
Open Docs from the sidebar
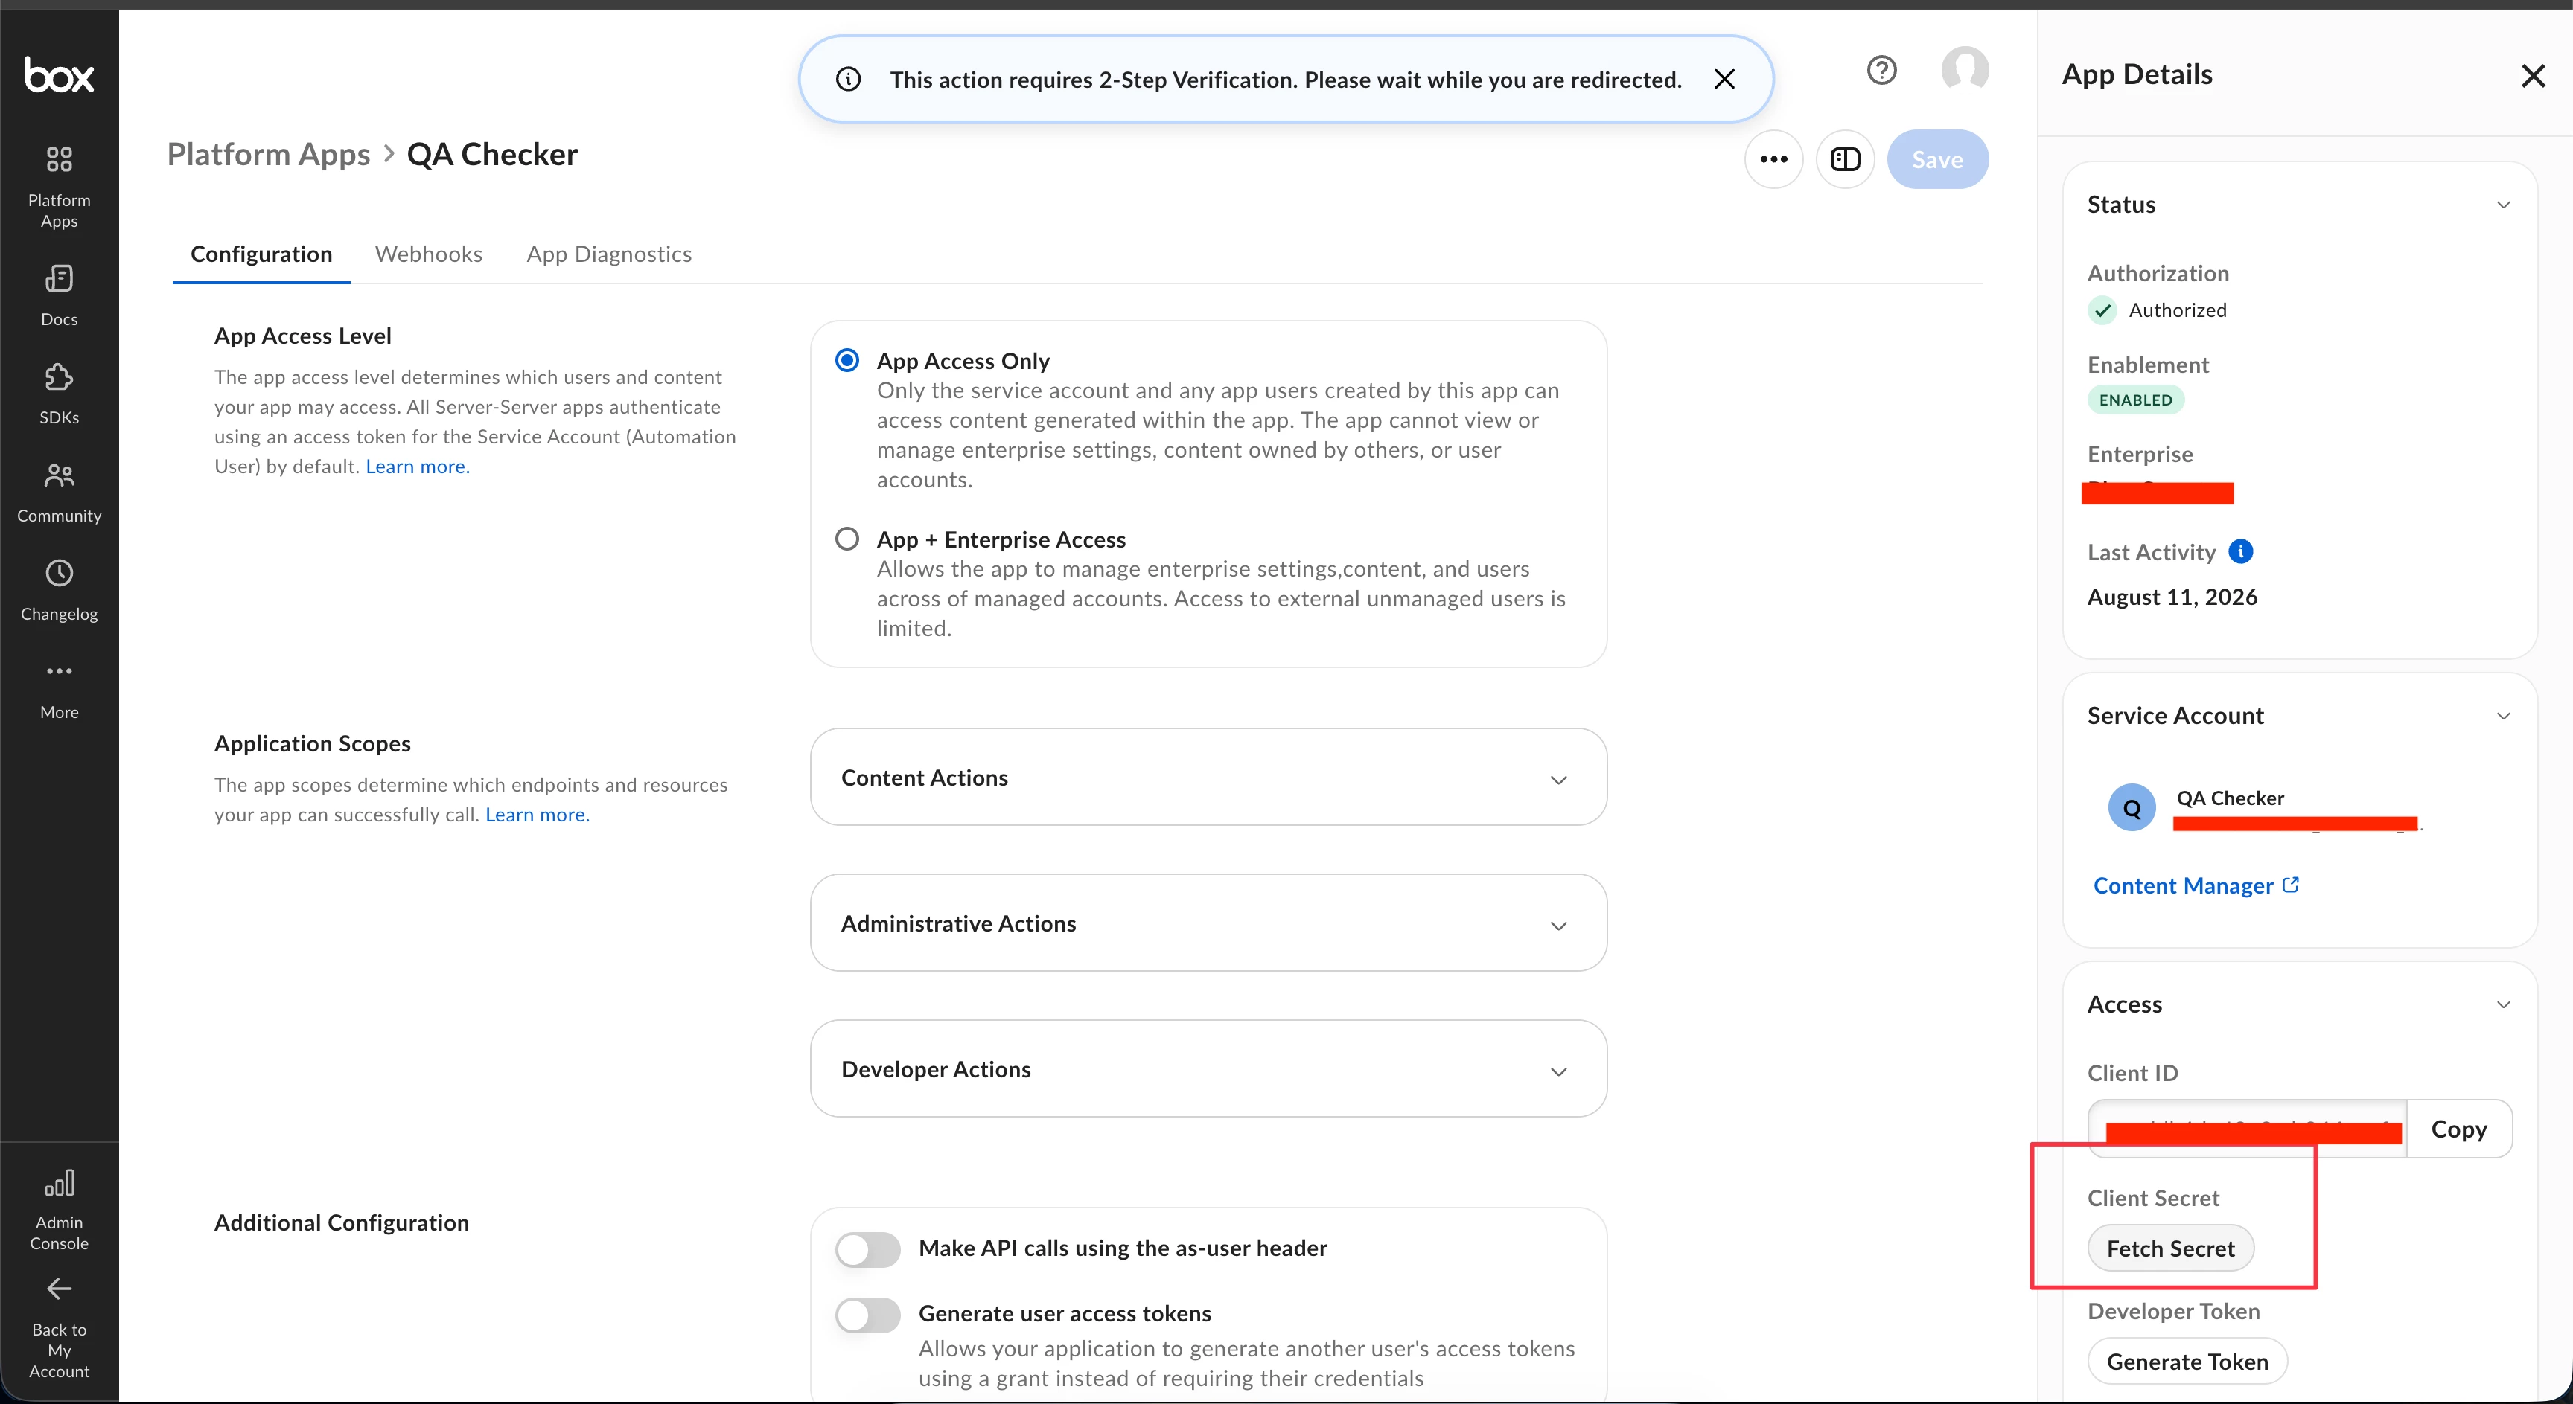[x=59, y=295]
